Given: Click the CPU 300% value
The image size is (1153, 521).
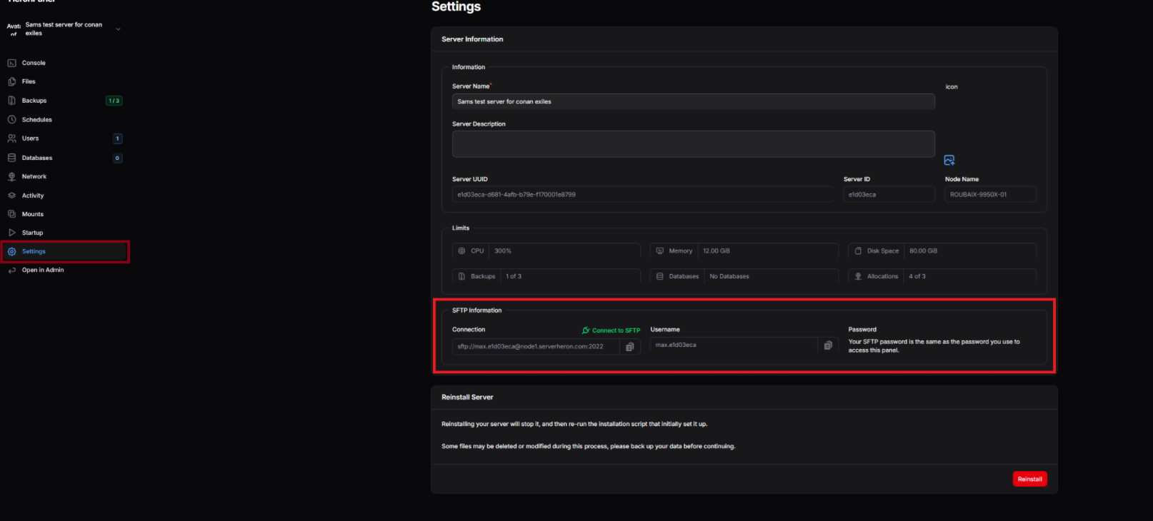Looking at the screenshot, I should [x=503, y=251].
